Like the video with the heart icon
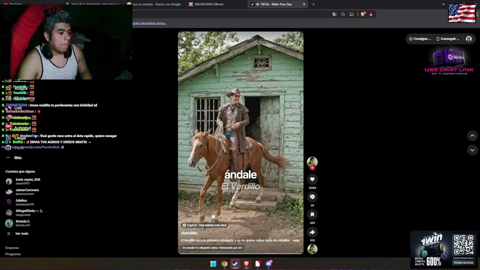 pos(312,179)
